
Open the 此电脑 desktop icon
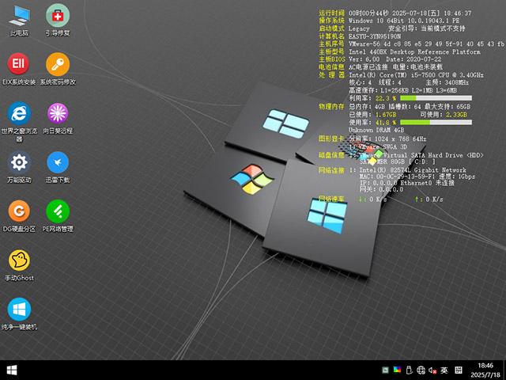coord(19,20)
